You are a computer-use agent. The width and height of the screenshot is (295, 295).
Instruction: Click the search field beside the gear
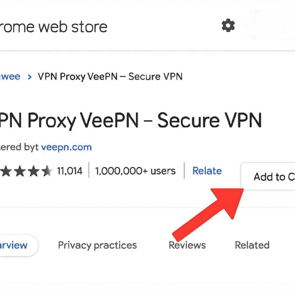coord(271,26)
